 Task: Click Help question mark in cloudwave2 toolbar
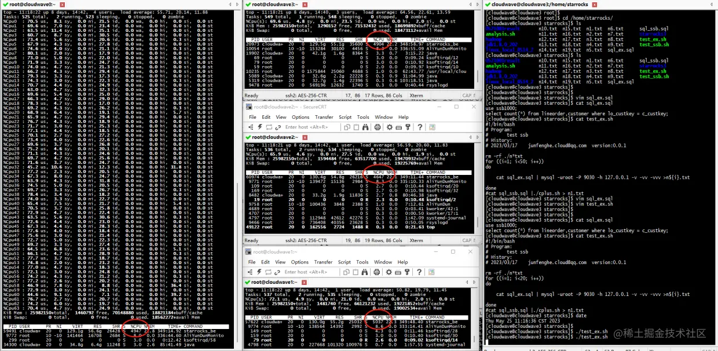pos(420,127)
